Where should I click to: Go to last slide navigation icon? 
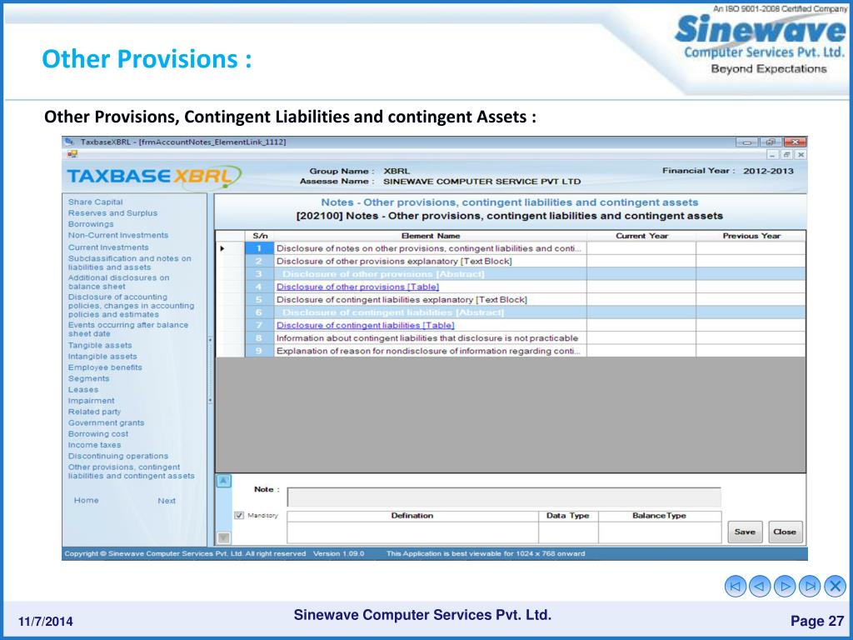click(x=810, y=586)
